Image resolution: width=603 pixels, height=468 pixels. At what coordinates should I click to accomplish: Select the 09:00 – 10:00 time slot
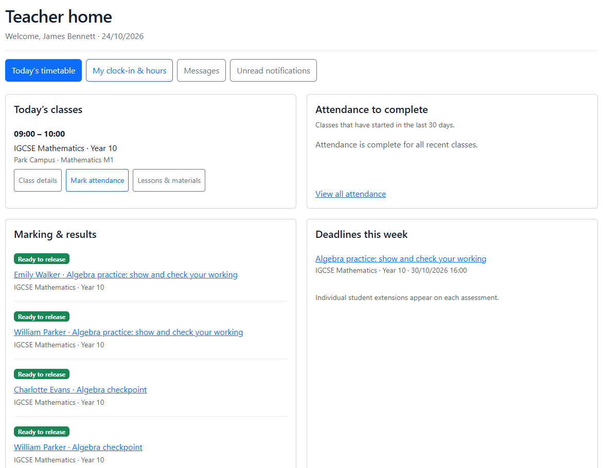tap(40, 134)
